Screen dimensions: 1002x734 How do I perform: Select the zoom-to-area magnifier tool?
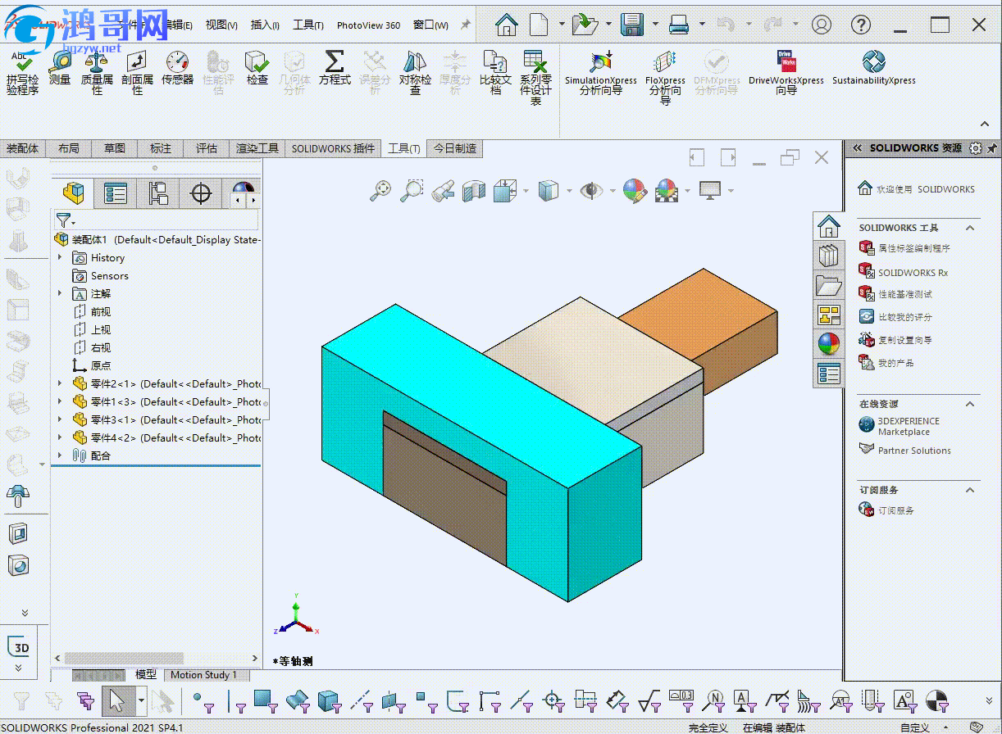click(x=412, y=191)
